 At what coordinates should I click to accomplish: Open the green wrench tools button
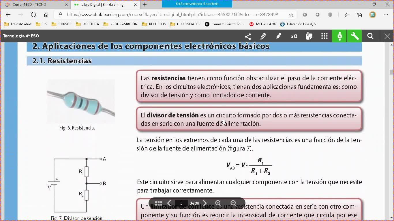pos(354,36)
